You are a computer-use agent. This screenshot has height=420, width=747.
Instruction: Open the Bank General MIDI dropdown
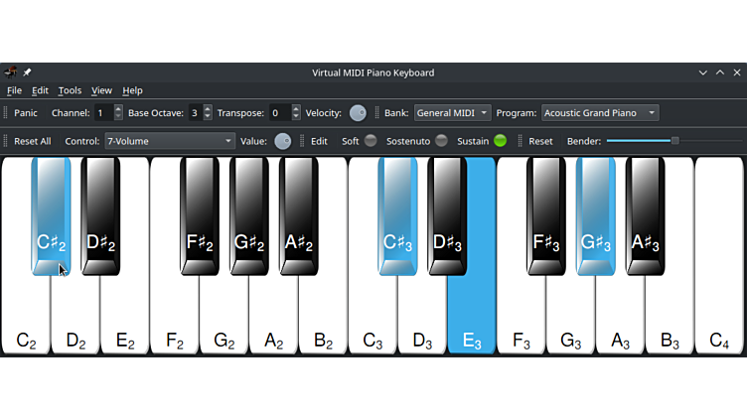453,113
